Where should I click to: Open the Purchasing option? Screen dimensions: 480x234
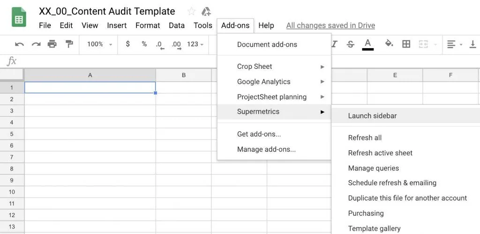[x=406, y=213]
